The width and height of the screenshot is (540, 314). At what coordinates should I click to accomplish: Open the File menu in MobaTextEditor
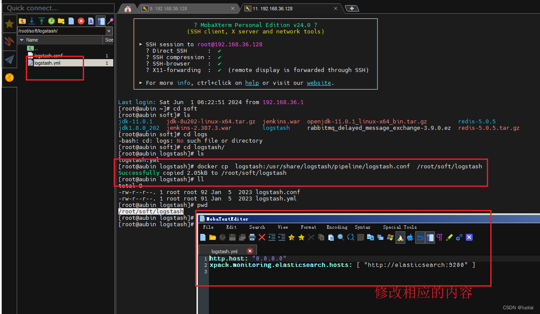point(208,227)
